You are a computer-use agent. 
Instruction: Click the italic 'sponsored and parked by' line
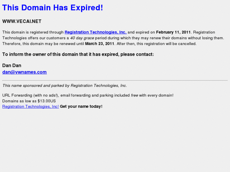tap(65, 86)
